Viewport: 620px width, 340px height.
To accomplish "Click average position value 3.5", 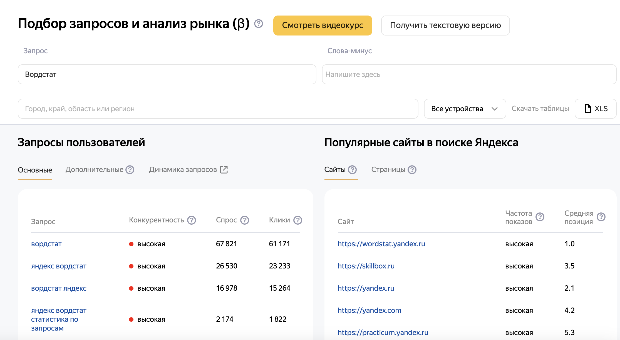I will tap(569, 266).
